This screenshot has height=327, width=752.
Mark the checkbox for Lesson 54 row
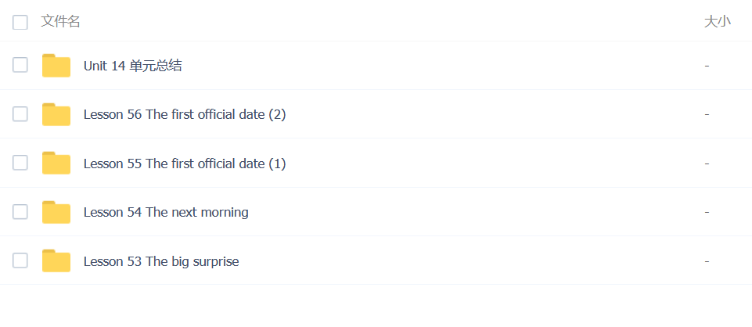tap(20, 211)
